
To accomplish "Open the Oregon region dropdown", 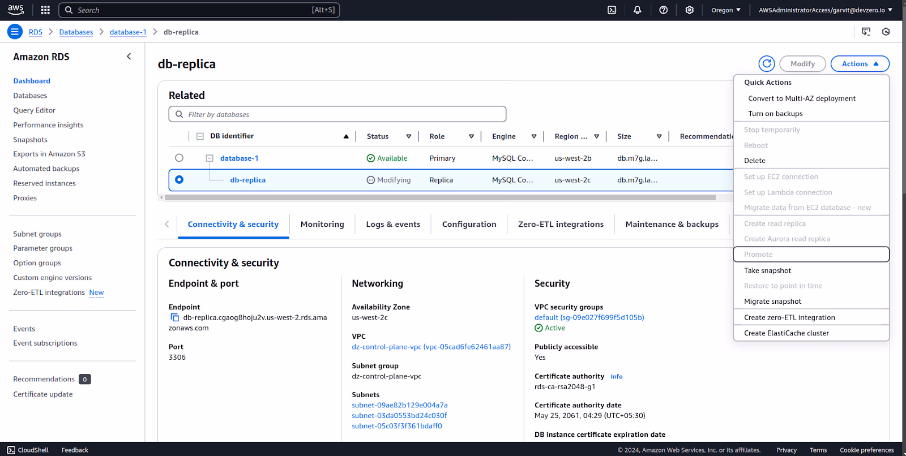I will (726, 10).
